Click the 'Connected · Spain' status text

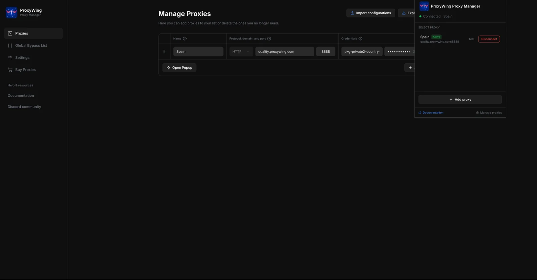(438, 16)
